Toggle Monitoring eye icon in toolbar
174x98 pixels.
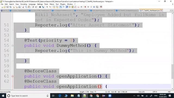pyautogui.click(x=82, y=7)
